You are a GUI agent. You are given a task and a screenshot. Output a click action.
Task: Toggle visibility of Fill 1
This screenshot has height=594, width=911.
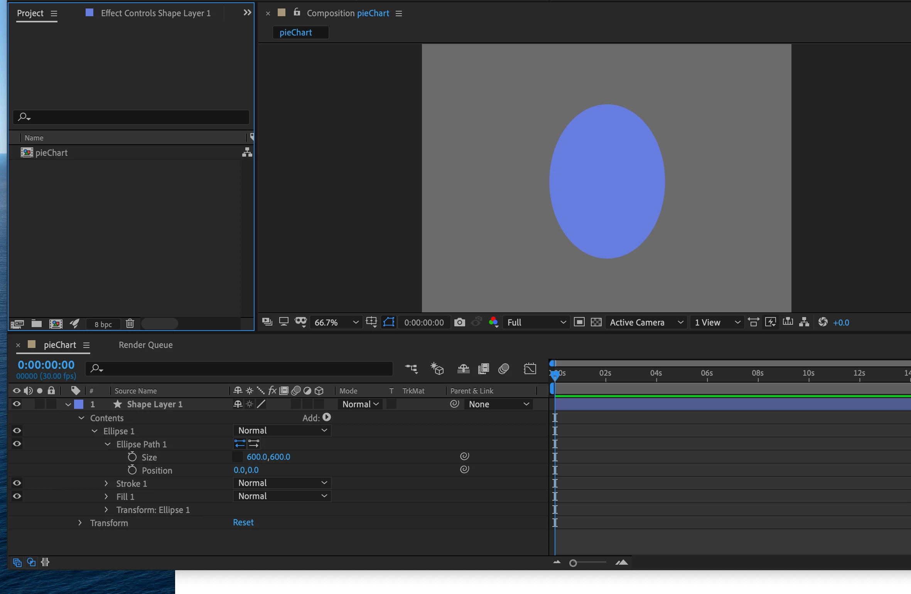[17, 496]
